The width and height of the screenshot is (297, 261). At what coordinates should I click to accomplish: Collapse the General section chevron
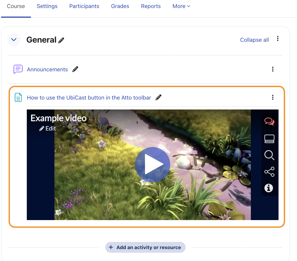(x=14, y=40)
